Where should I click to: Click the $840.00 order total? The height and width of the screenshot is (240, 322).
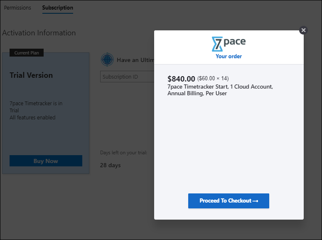click(x=181, y=79)
